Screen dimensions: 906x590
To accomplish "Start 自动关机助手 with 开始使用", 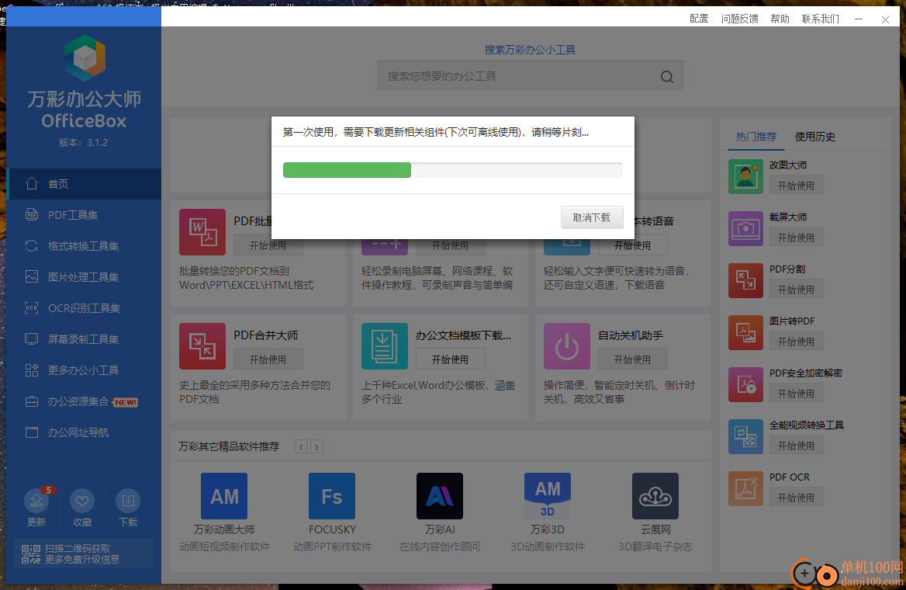I will [632, 359].
